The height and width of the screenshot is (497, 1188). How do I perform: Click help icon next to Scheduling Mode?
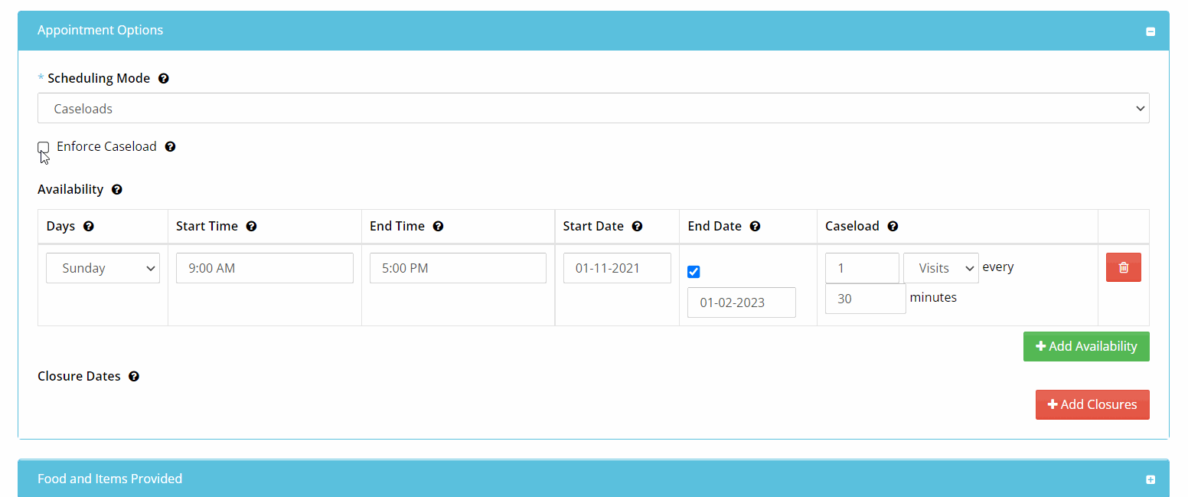[x=163, y=78]
